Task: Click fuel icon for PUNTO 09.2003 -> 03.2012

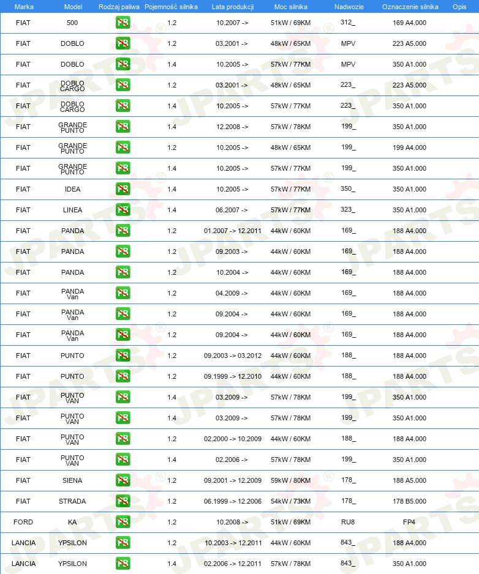Action: pos(123,356)
